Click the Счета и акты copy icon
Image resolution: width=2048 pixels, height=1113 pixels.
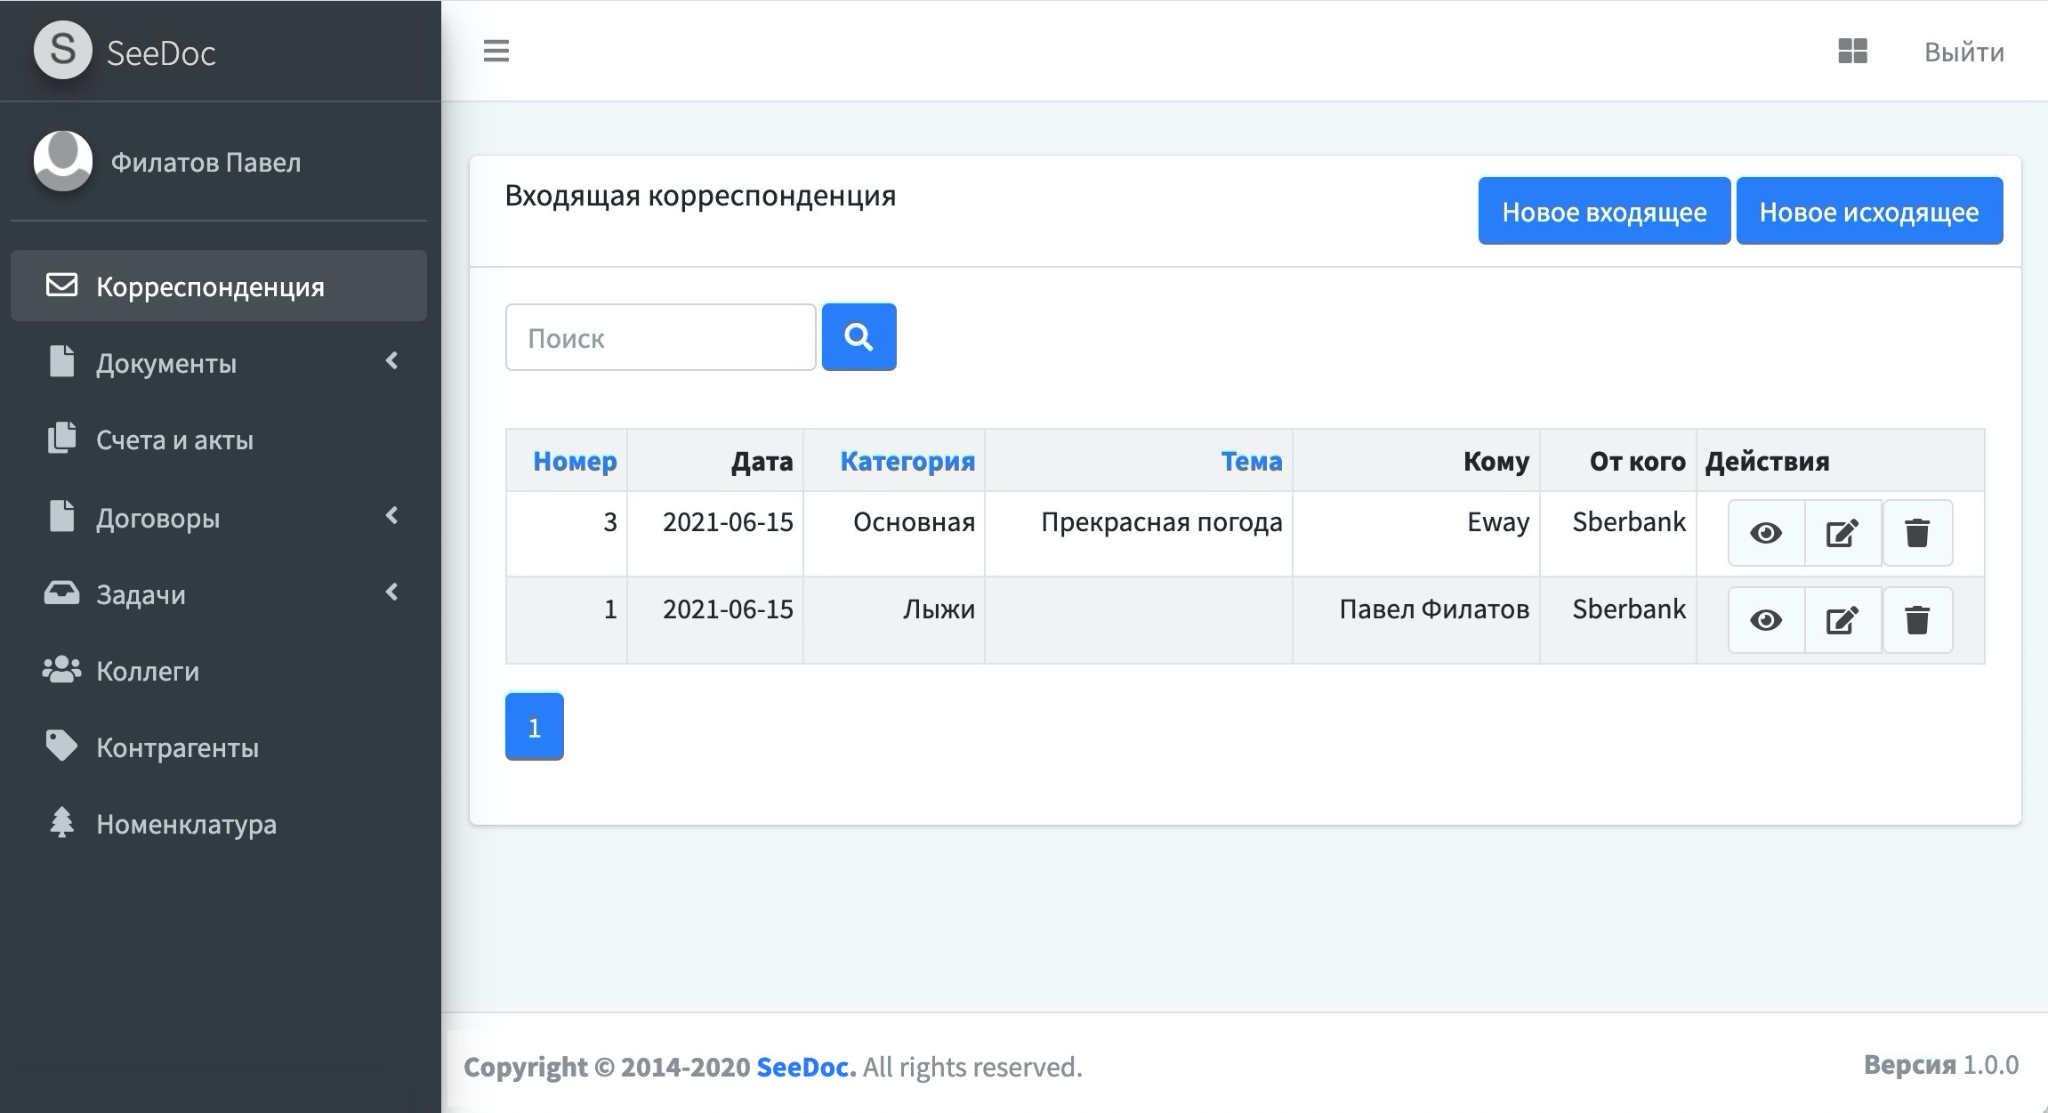pos(61,439)
